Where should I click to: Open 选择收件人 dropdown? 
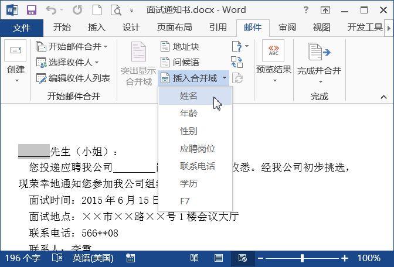coord(67,63)
